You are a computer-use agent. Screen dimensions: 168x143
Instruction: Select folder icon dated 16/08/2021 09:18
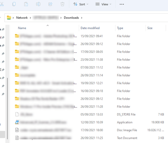click(17, 91)
